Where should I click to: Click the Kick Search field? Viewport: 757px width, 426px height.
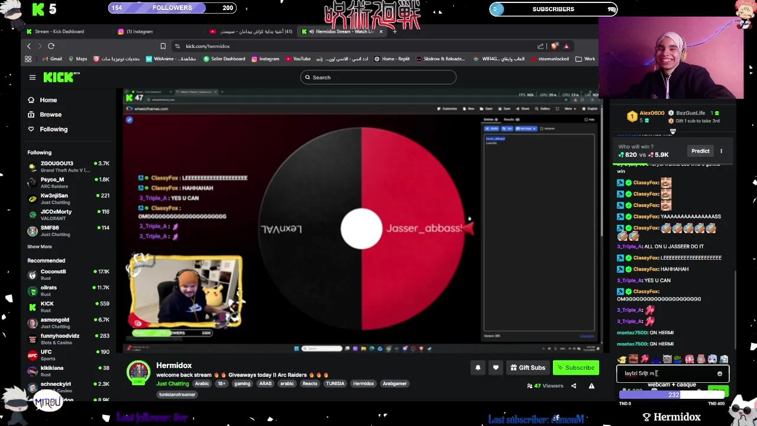(378, 78)
